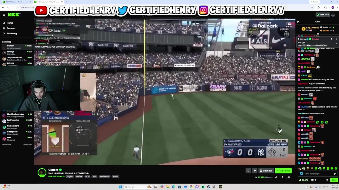339x190 pixels.
Task: Open xDrillys channel in Following list
Action: click(x=17, y=53)
